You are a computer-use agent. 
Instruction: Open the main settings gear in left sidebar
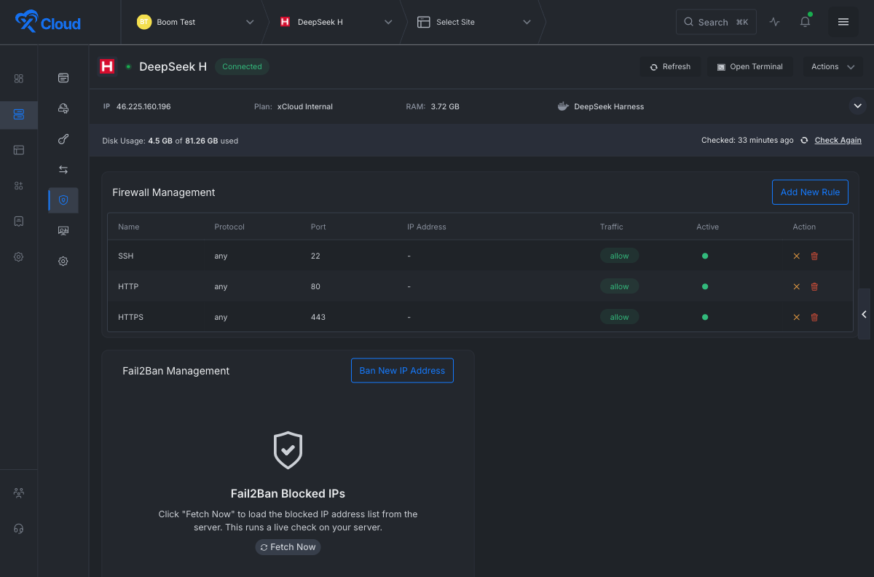(x=19, y=256)
